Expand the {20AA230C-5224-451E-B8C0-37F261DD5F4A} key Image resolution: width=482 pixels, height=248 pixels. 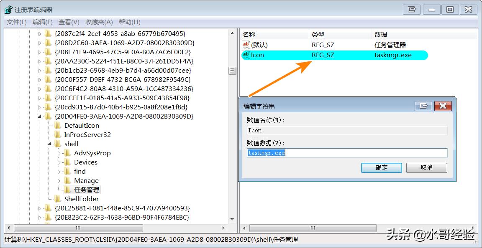click(39, 61)
